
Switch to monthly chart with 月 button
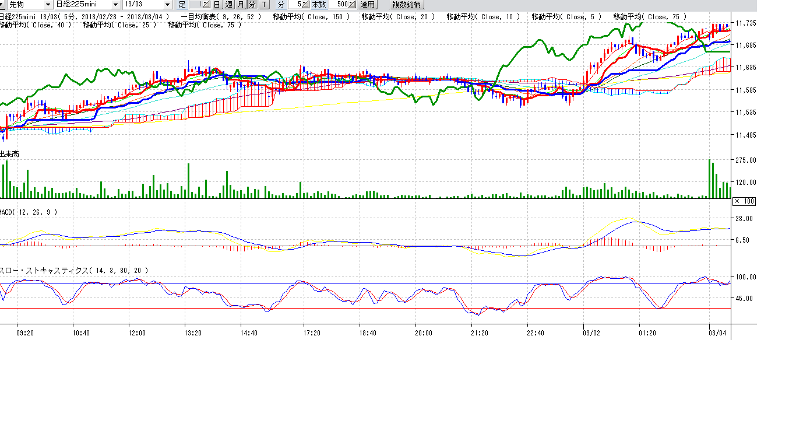click(x=241, y=5)
